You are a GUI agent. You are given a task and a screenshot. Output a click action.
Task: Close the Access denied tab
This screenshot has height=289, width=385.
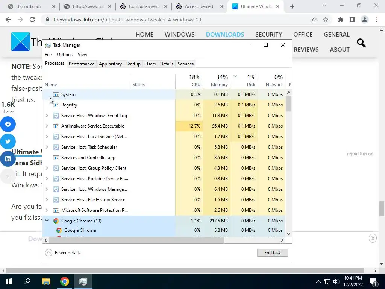[x=222, y=7]
